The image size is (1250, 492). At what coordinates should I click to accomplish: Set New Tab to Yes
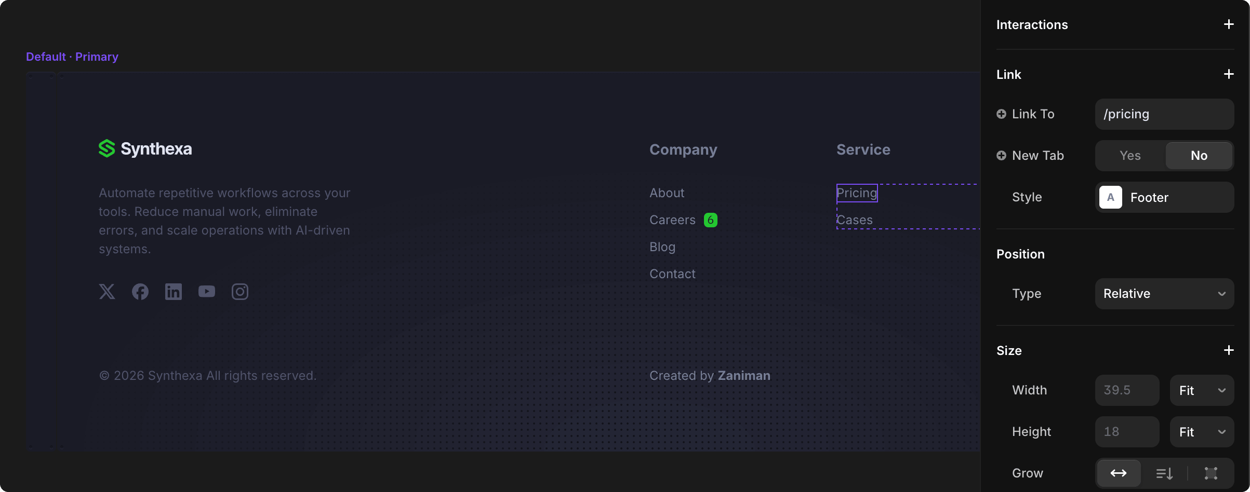point(1130,156)
